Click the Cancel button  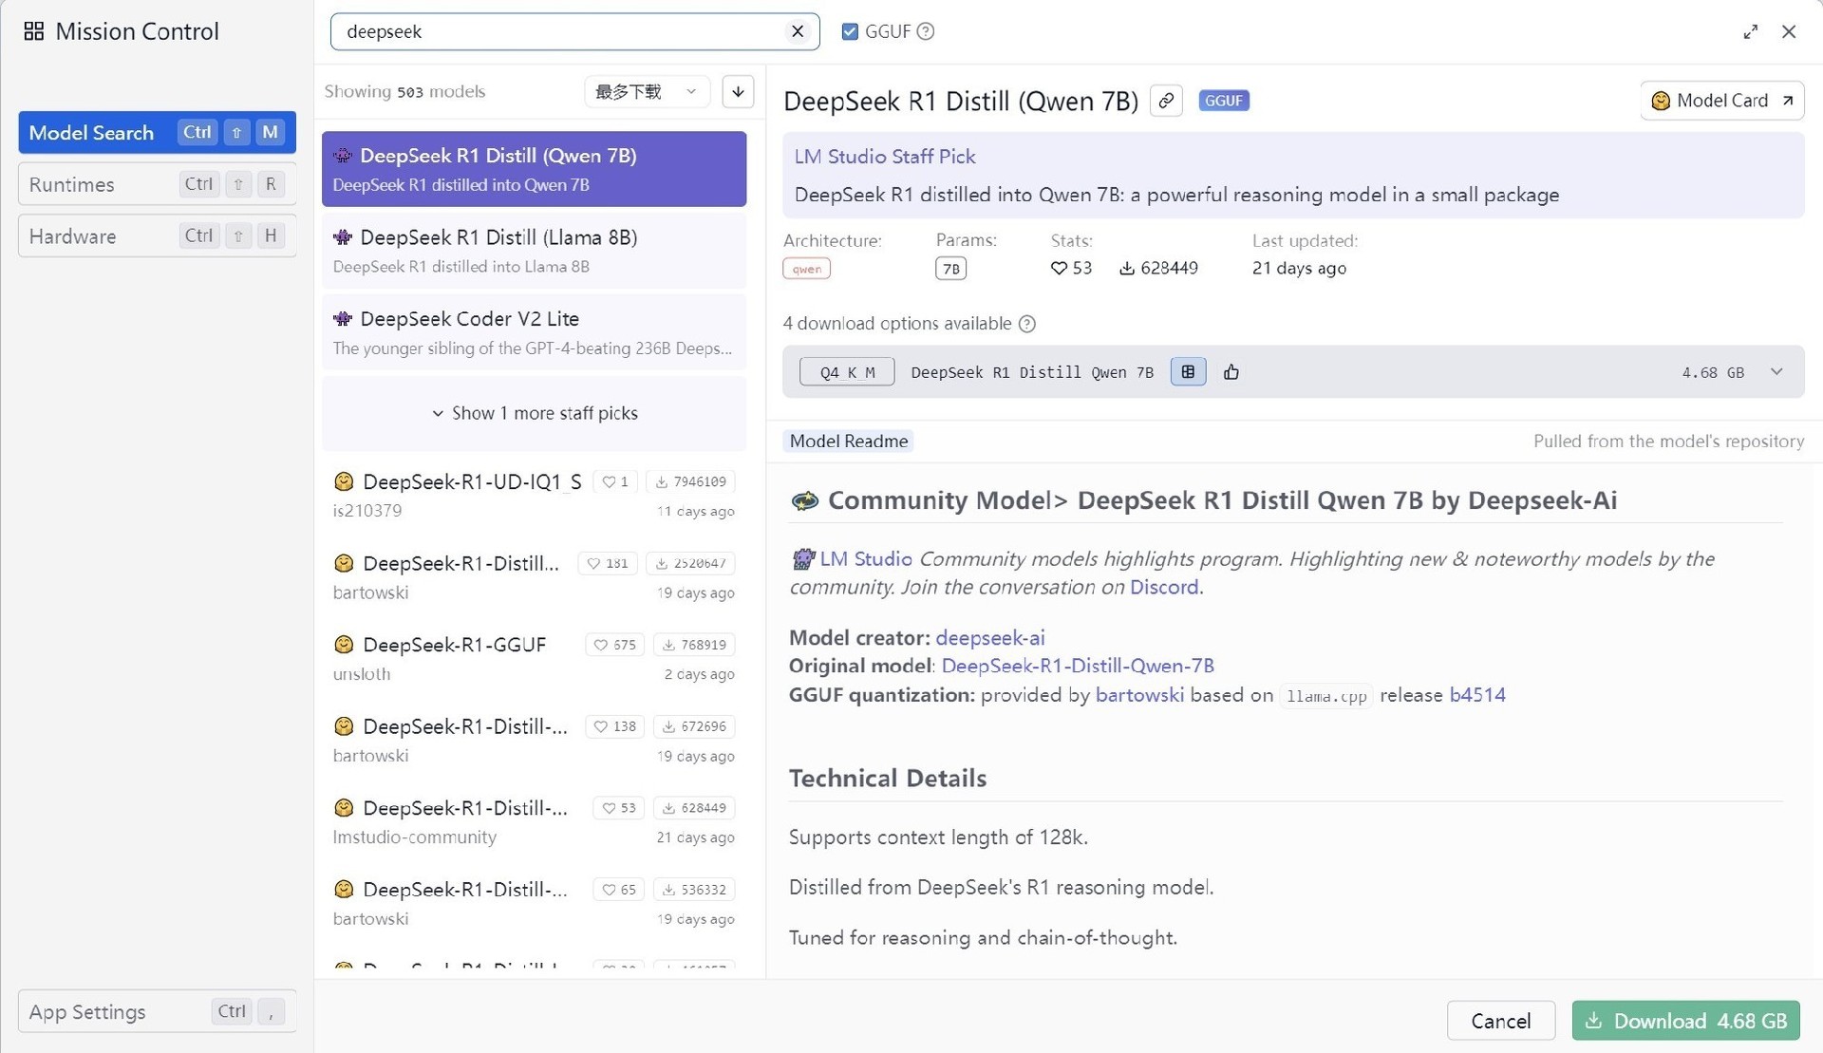click(1500, 1021)
